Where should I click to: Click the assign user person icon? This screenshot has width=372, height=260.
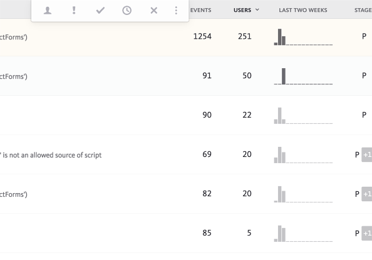[48, 11]
